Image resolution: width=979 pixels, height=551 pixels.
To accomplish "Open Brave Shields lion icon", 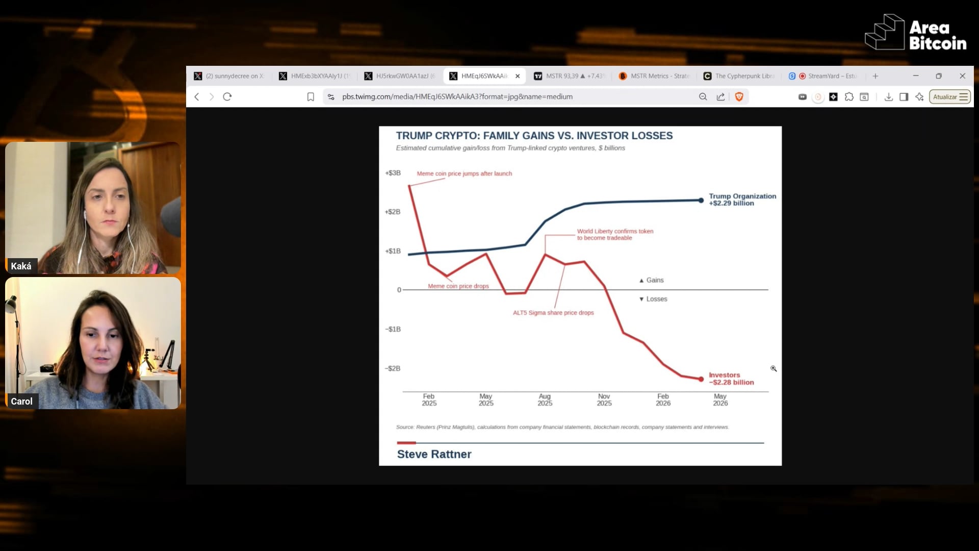I will tap(739, 97).
